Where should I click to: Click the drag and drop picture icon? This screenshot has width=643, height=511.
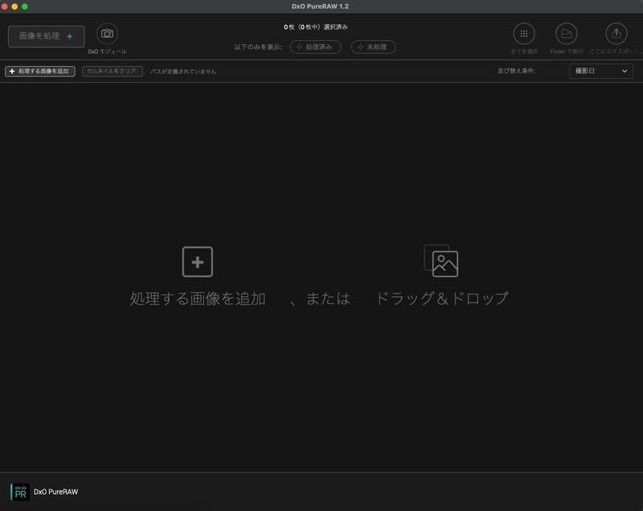coord(441,261)
